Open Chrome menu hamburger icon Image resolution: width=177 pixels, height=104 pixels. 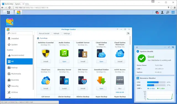tap(175, 8)
